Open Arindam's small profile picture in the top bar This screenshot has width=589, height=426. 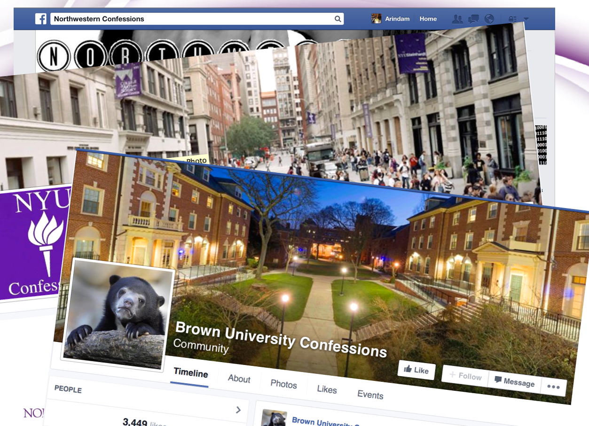tap(376, 19)
